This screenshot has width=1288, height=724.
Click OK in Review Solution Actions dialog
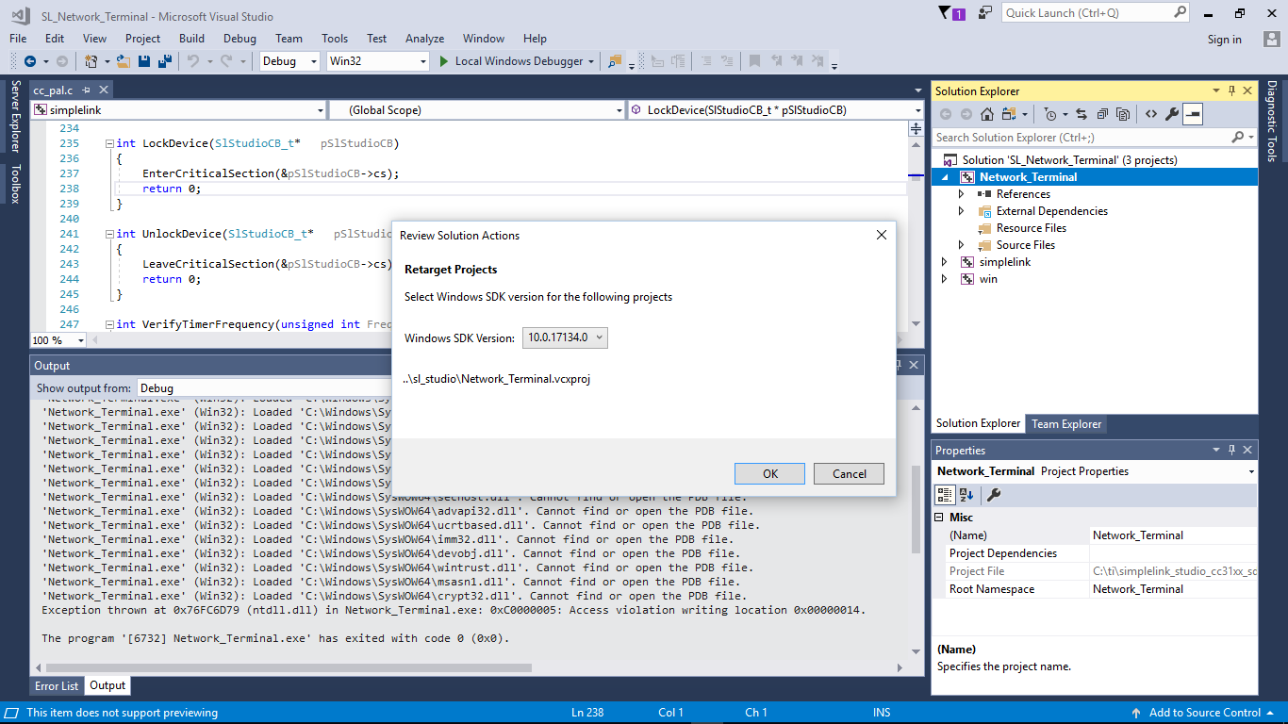pos(770,473)
